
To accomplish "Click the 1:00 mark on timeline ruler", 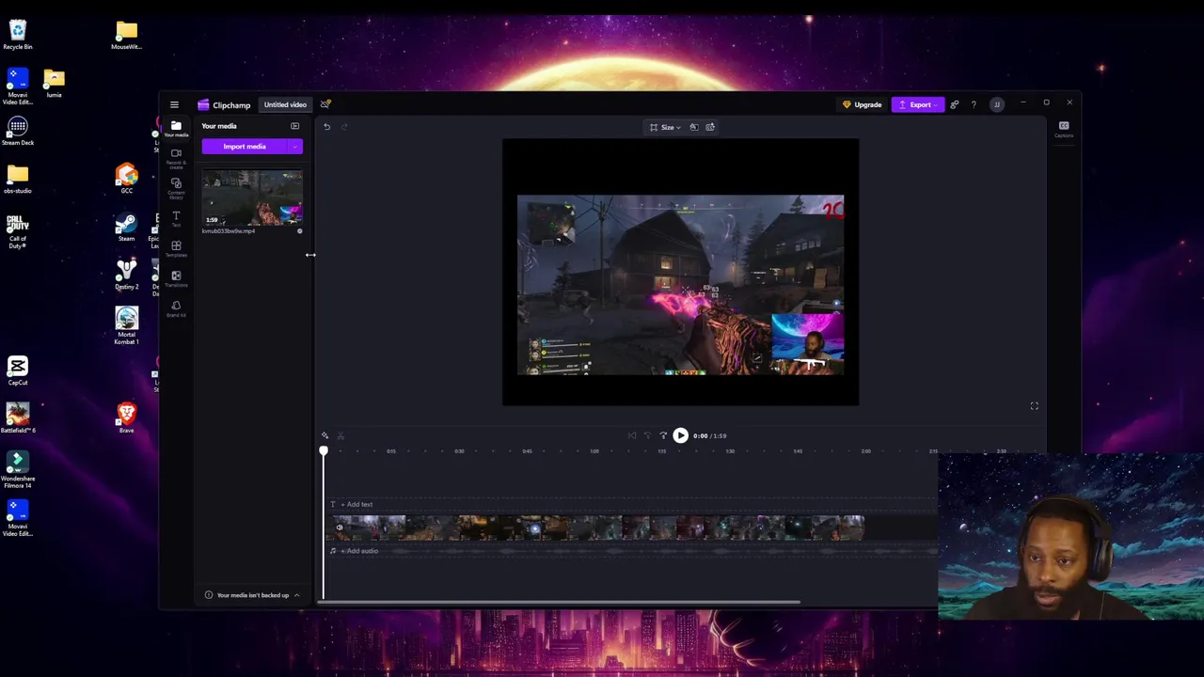I will 594,451.
